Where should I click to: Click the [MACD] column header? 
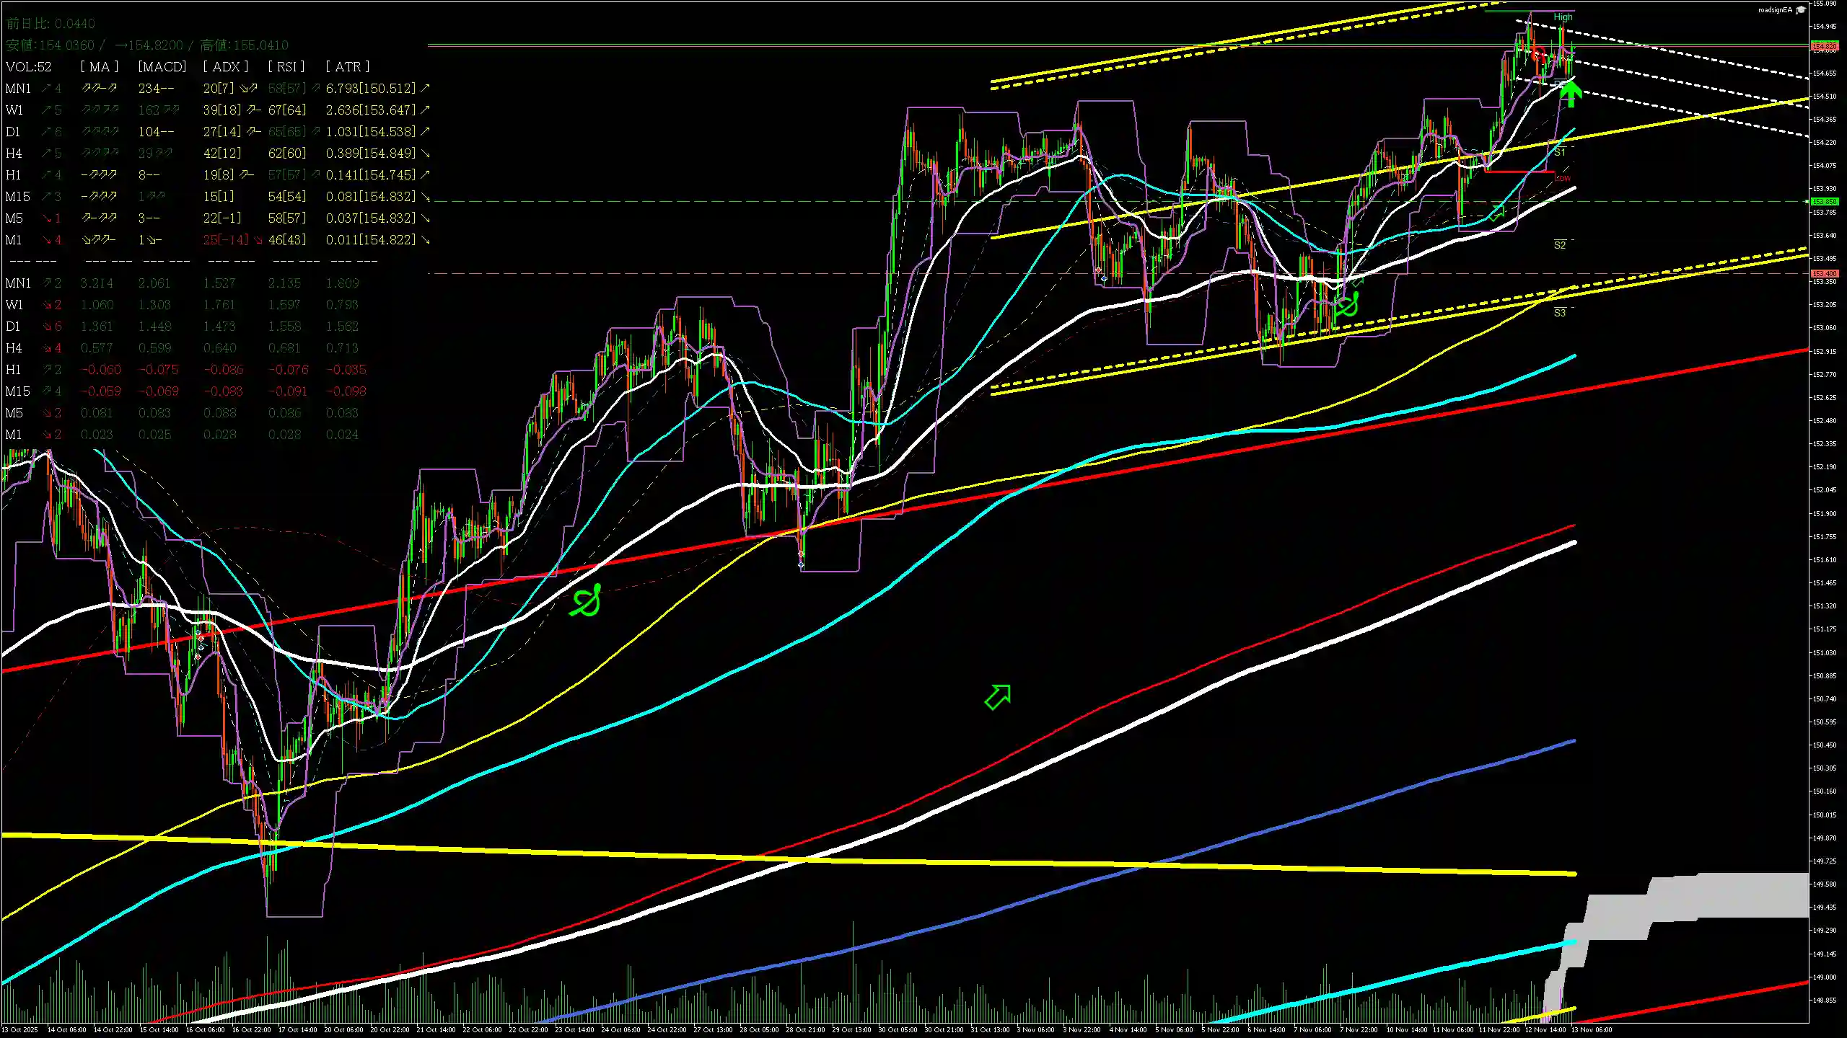pyautogui.click(x=162, y=66)
